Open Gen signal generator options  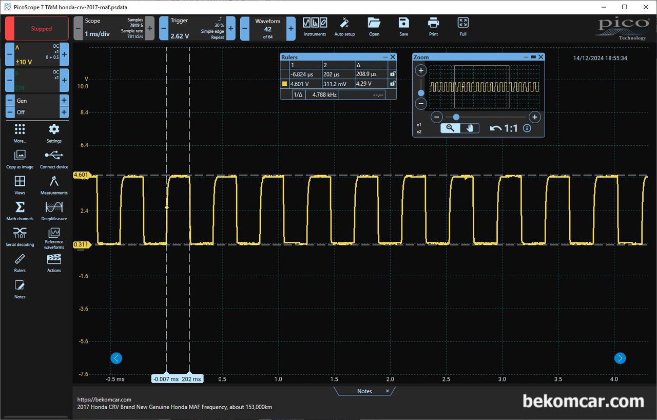pos(37,101)
